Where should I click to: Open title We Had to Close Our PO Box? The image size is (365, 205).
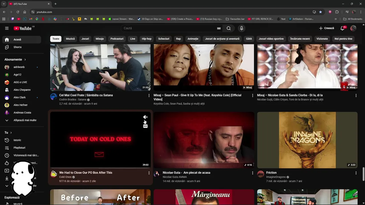86,173
